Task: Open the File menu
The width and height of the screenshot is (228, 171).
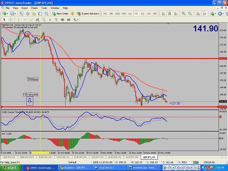Action: pyautogui.click(x=7, y=8)
